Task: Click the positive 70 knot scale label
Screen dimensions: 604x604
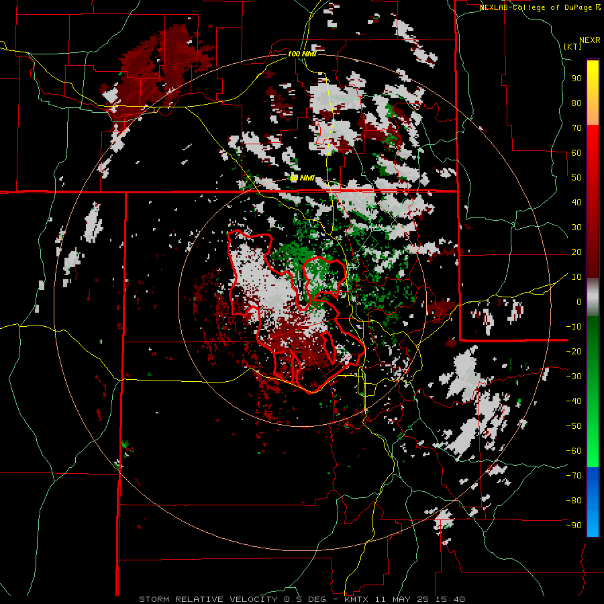Action: pyautogui.click(x=576, y=128)
